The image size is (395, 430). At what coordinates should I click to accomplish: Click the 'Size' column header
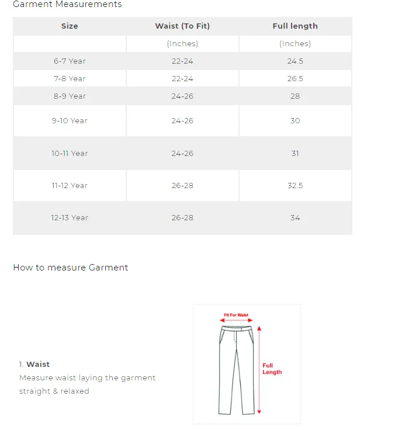(x=70, y=26)
